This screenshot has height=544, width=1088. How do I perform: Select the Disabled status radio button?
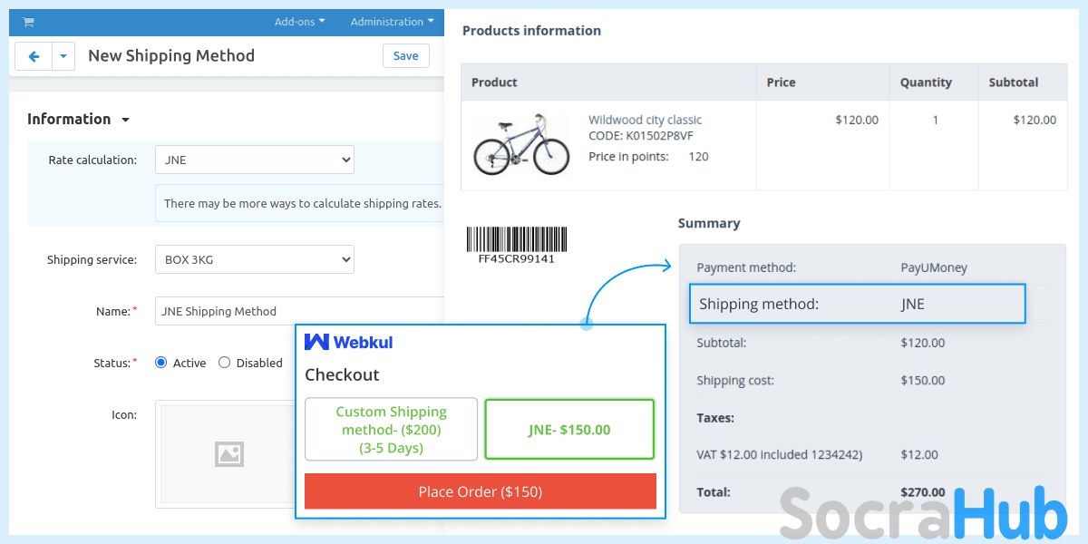click(x=225, y=363)
